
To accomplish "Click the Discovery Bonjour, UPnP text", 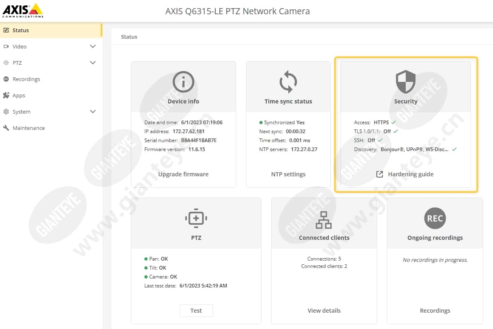I will [x=415, y=149].
